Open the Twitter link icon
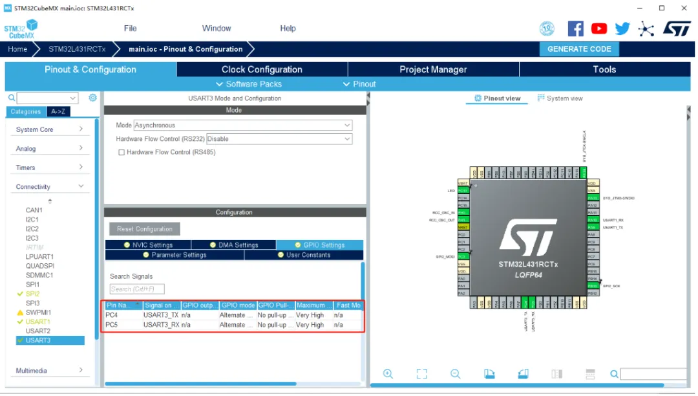The width and height of the screenshot is (698, 396). pyautogui.click(x=622, y=28)
